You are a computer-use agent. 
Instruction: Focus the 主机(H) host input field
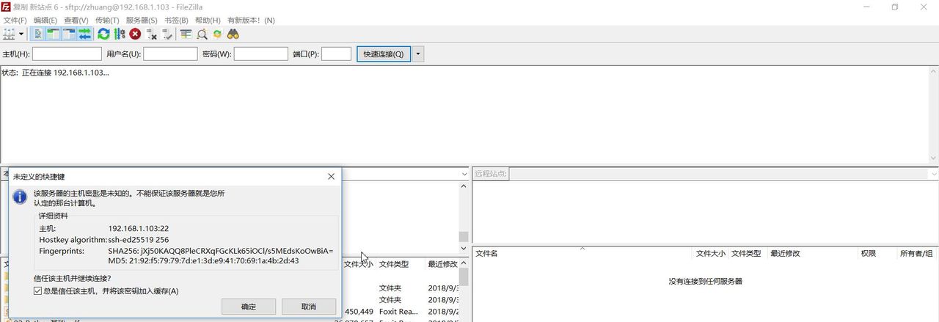67,54
